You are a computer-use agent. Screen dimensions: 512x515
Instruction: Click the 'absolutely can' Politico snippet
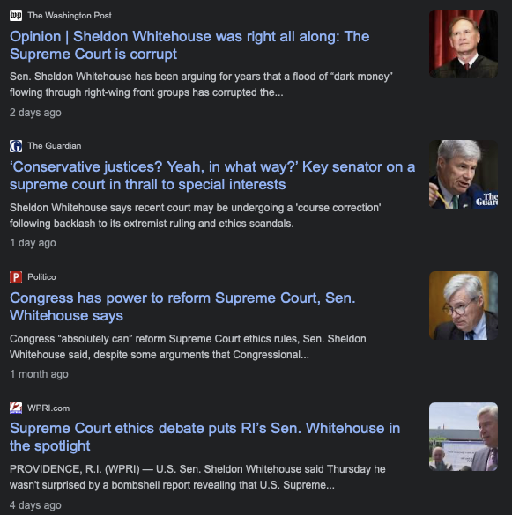(x=188, y=347)
